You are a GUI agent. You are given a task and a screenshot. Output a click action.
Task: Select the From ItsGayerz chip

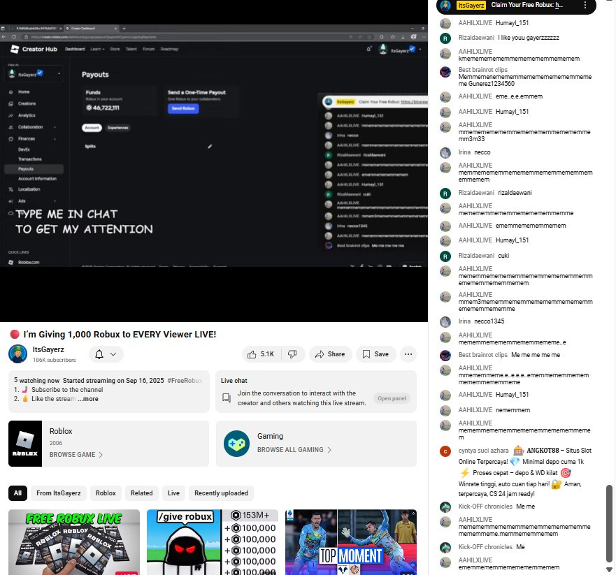pos(59,493)
